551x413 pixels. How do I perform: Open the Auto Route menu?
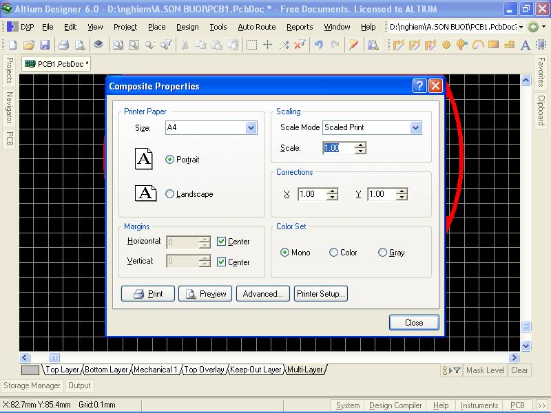pos(256,27)
